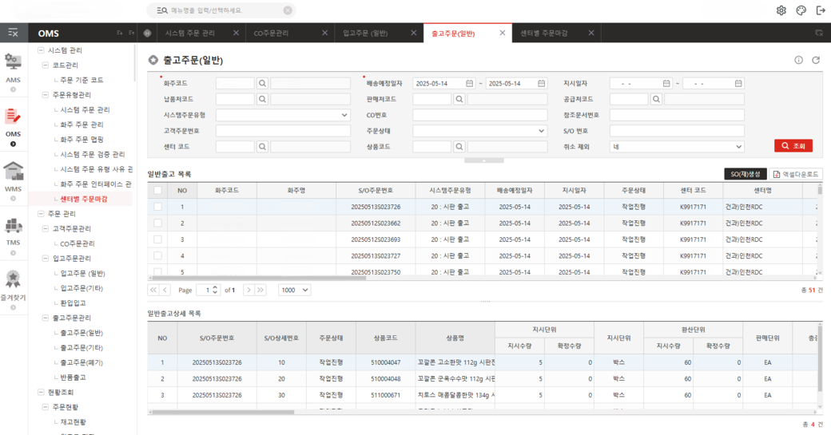Viewport: 831px width, 435px height.
Task: Click vertical scrollbar of 일반출고 목록
Action: (x=820, y=190)
